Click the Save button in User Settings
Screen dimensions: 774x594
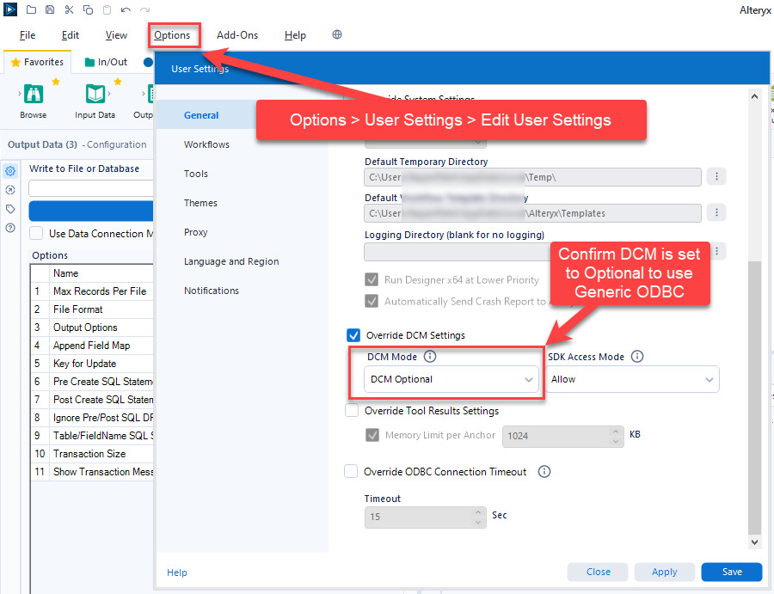click(731, 572)
